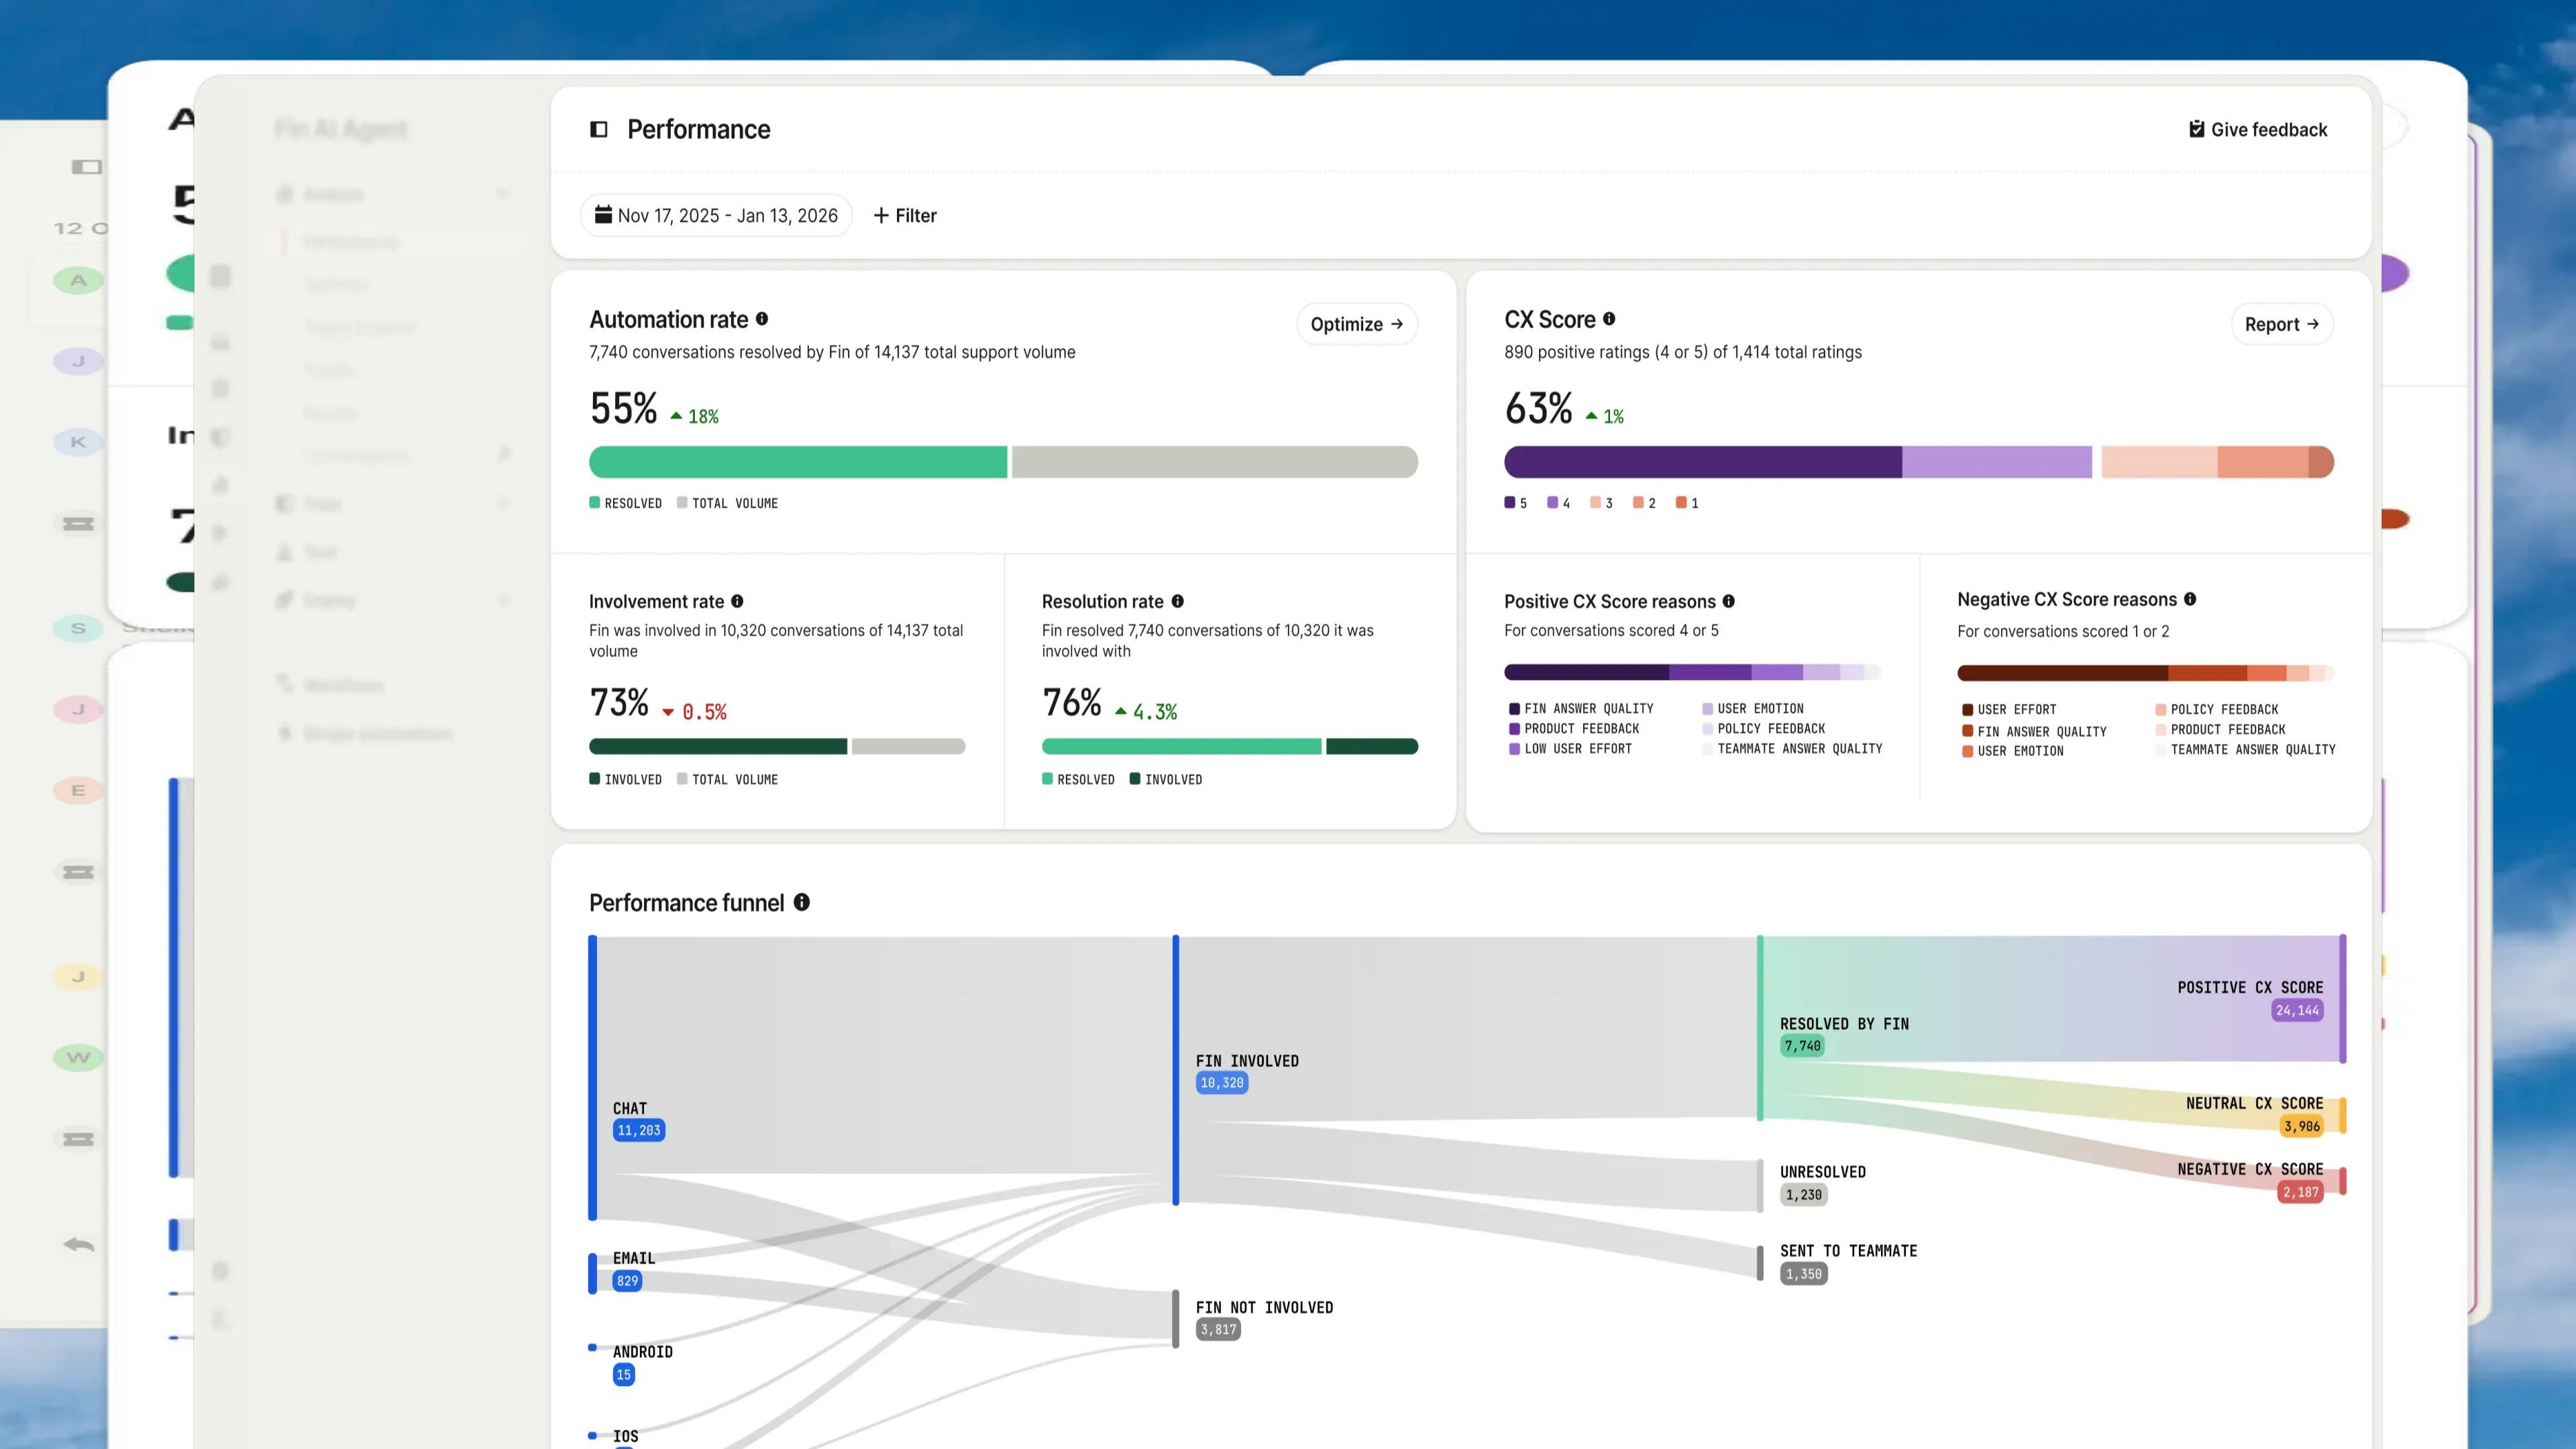Toggle the RESOLVED legend under Automation rate
This screenshot has width=2576, height=1449.
(x=626, y=503)
